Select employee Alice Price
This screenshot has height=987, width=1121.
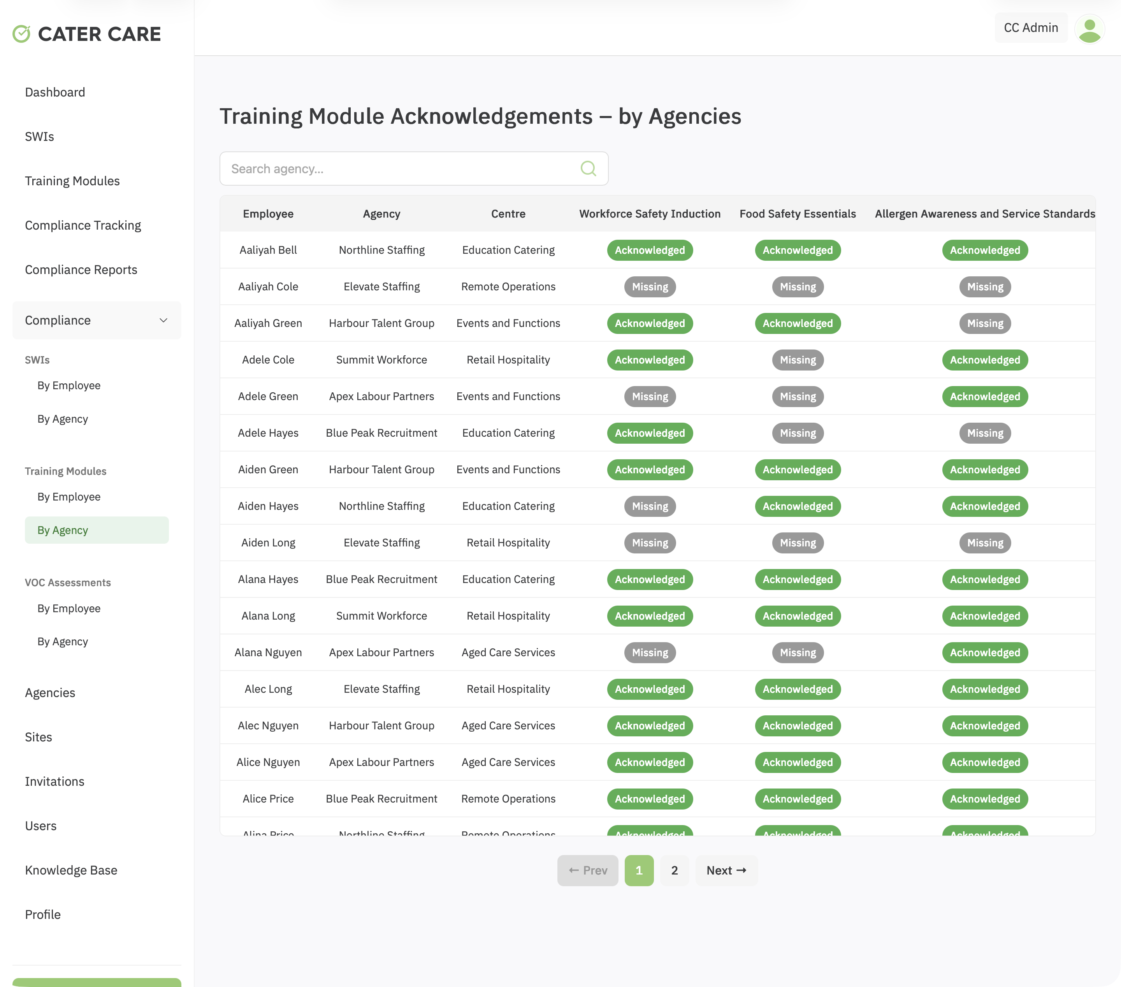[x=268, y=799]
